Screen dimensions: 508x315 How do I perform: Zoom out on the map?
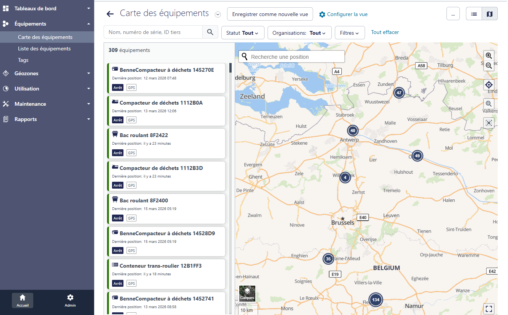pos(489,66)
